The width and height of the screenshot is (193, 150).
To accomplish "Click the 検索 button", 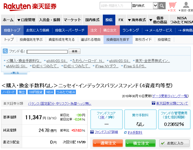I will 74,51.
